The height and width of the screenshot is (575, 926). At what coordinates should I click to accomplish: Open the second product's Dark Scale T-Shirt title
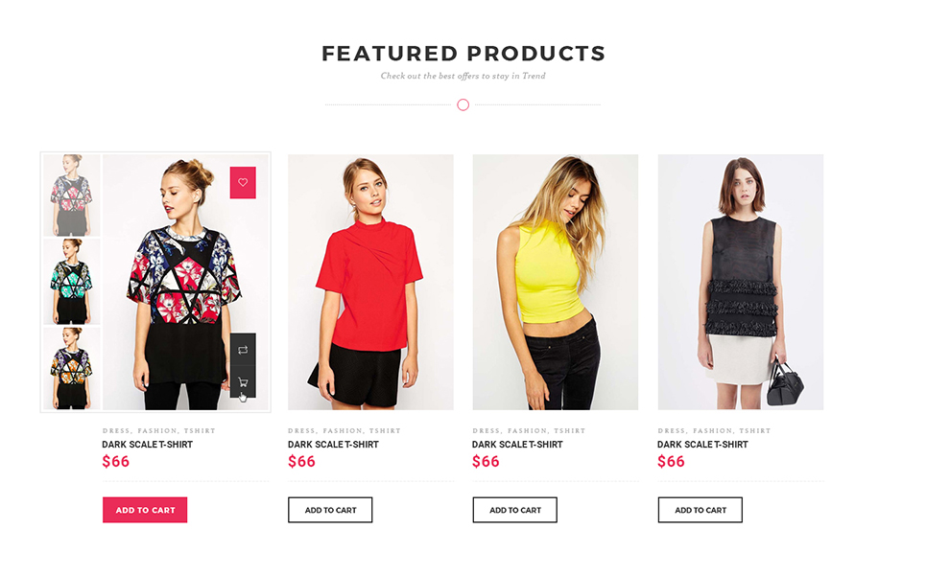point(333,445)
